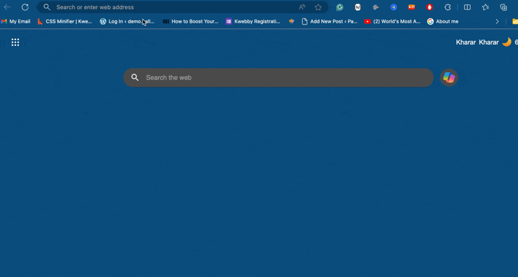
Task: Open the Collections icon in toolbar
Action: click(x=503, y=7)
